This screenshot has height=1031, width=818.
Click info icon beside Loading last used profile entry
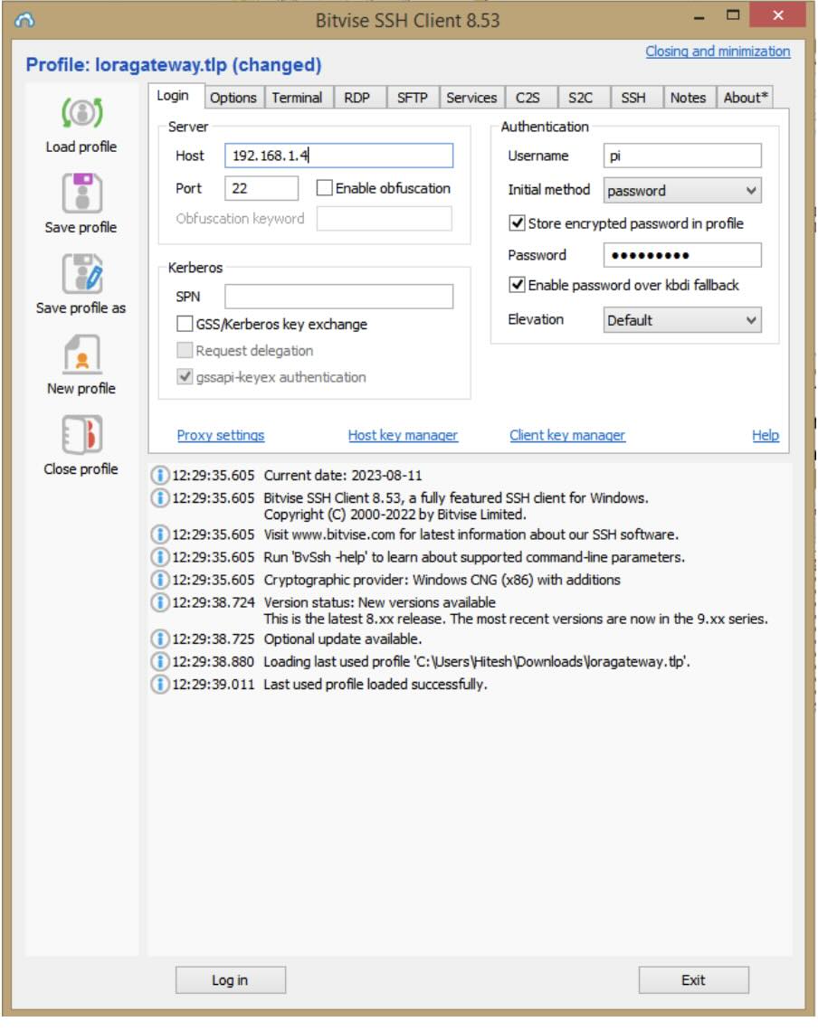coord(159,661)
